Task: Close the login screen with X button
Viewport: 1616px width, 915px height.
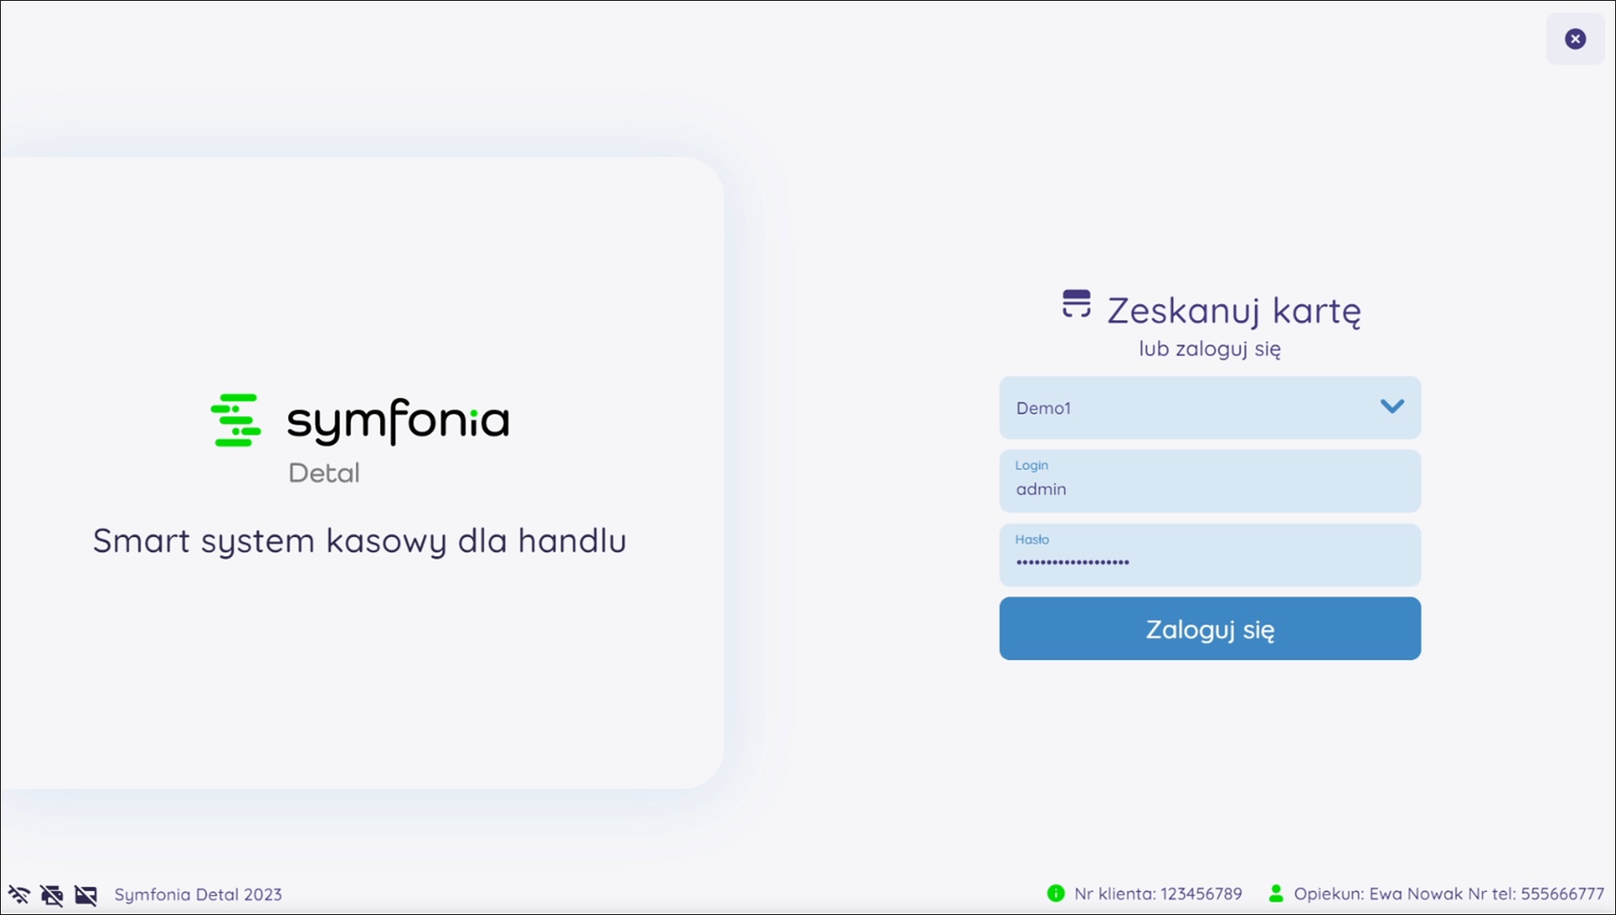Action: [x=1576, y=39]
